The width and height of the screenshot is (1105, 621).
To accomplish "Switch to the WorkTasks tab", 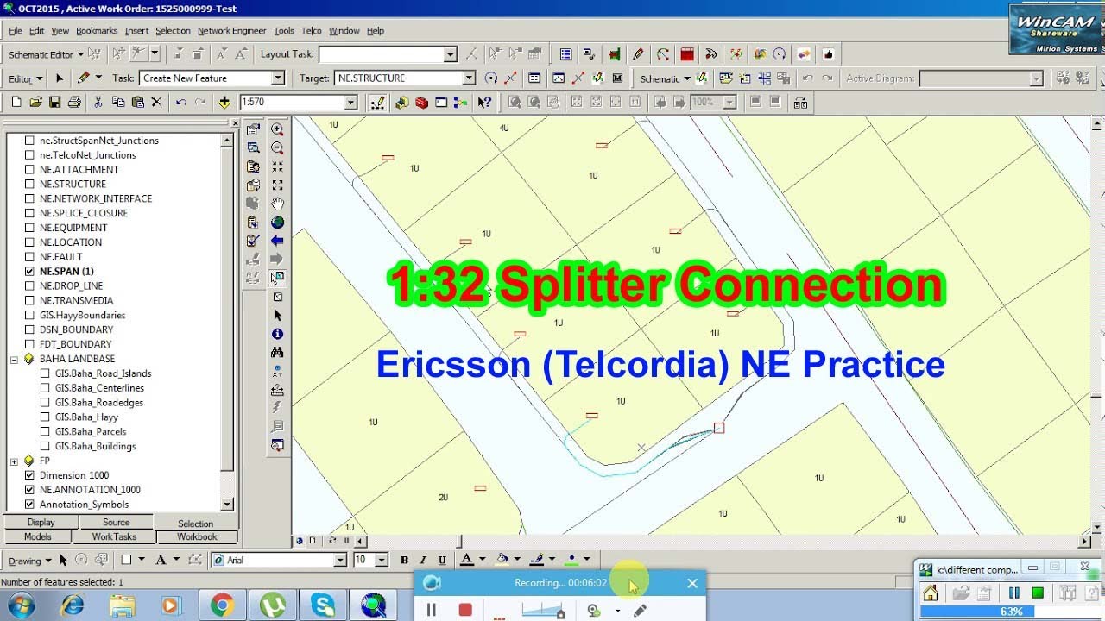I will click(x=114, y=536).
